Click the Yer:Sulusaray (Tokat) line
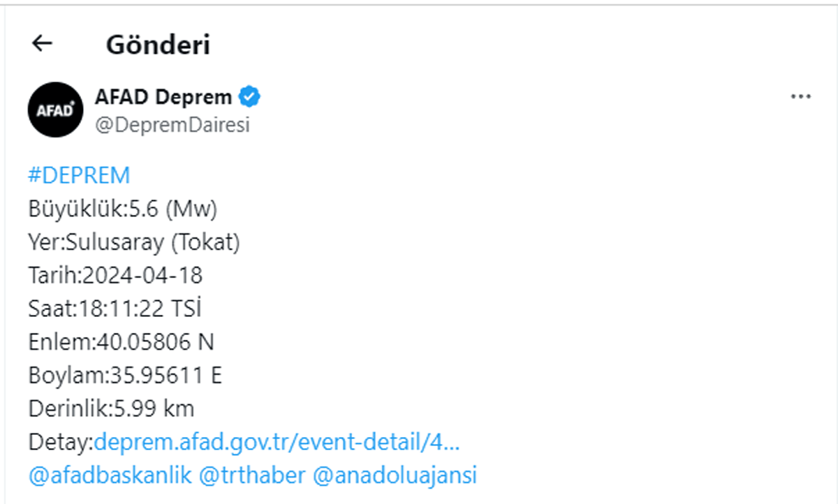The height and width of the screenshot is (504, 838). point(134,242)
